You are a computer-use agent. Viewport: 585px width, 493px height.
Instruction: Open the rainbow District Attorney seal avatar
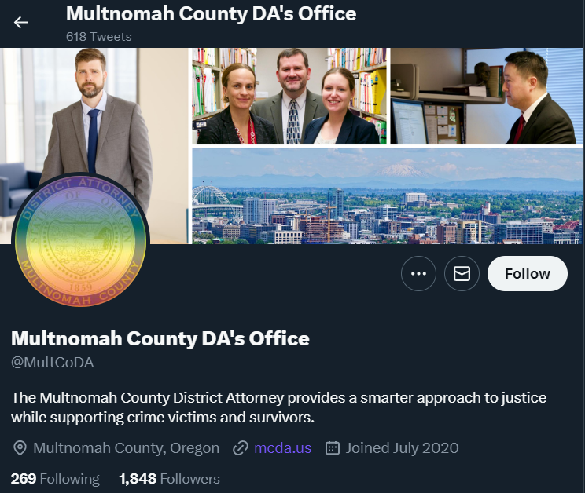click(80, 240)
